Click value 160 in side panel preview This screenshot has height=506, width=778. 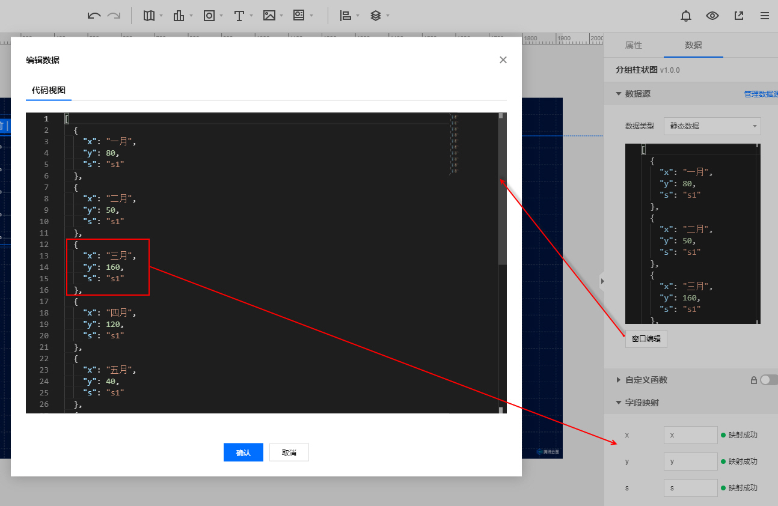click(690, 297)
